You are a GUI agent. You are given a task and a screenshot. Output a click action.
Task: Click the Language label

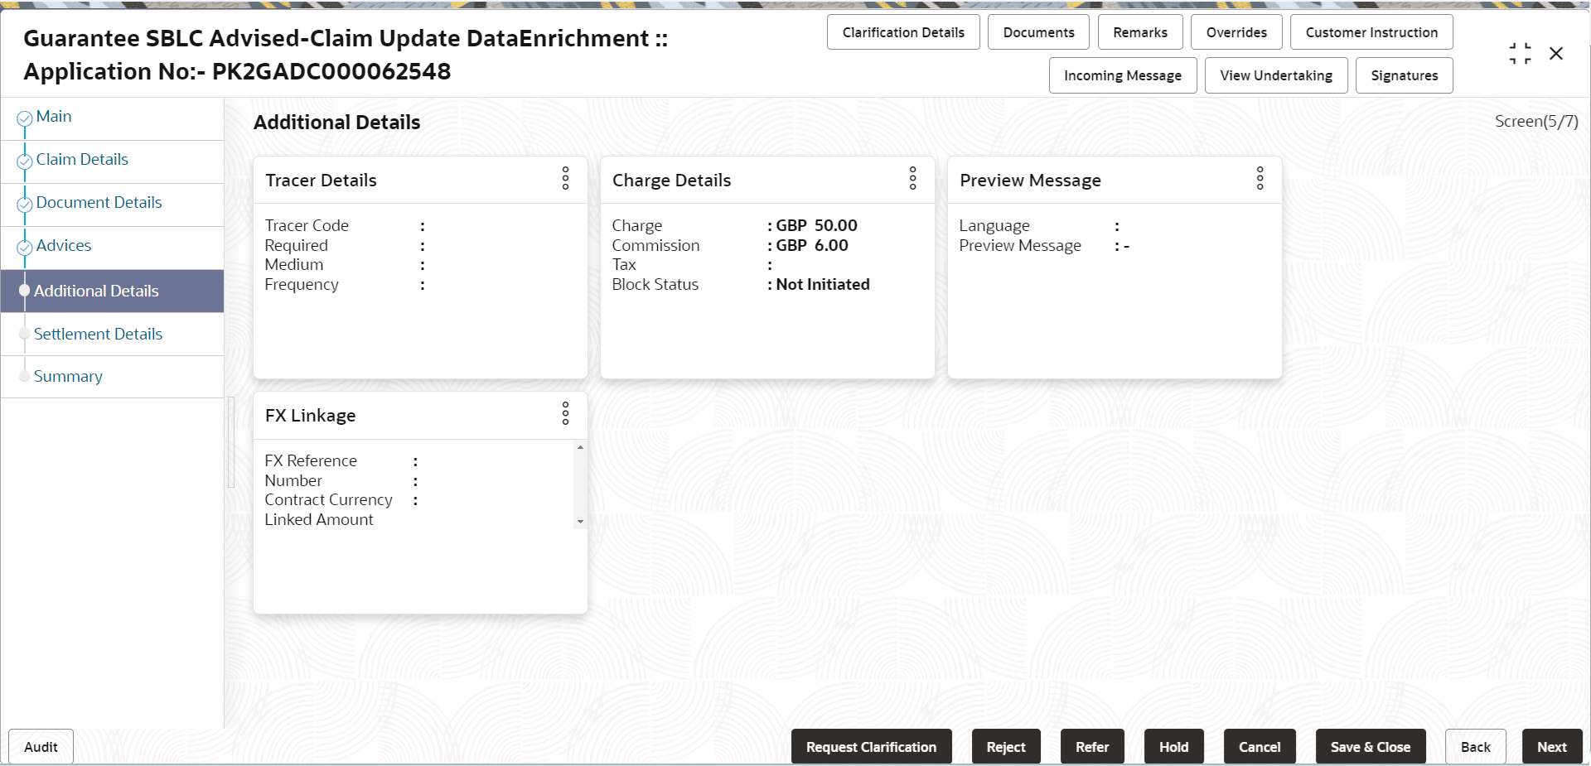(994, 225)
